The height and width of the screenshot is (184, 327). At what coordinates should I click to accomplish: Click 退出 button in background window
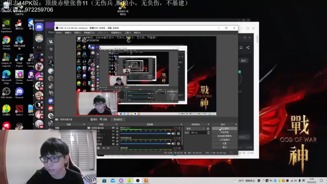tap(243, 61)
